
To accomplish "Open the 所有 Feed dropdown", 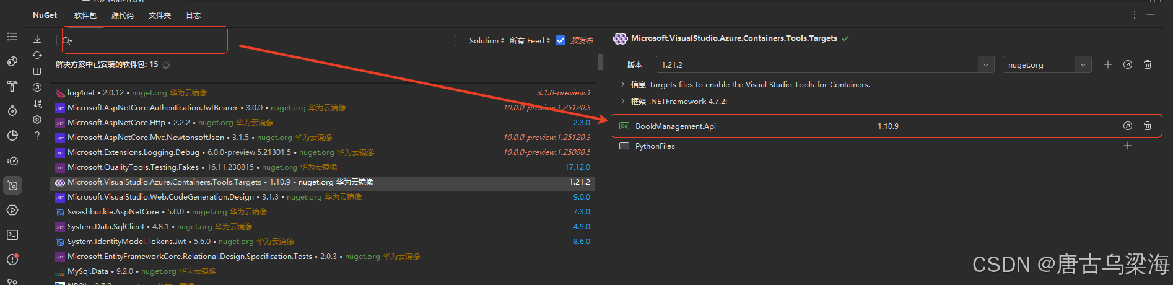I will 530,40.
